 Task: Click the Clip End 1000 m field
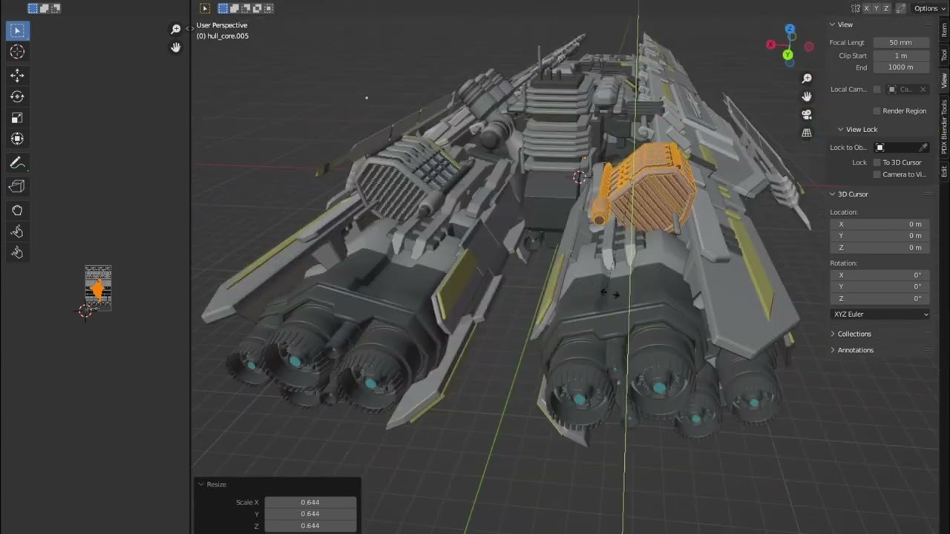(x=901, y=67)
